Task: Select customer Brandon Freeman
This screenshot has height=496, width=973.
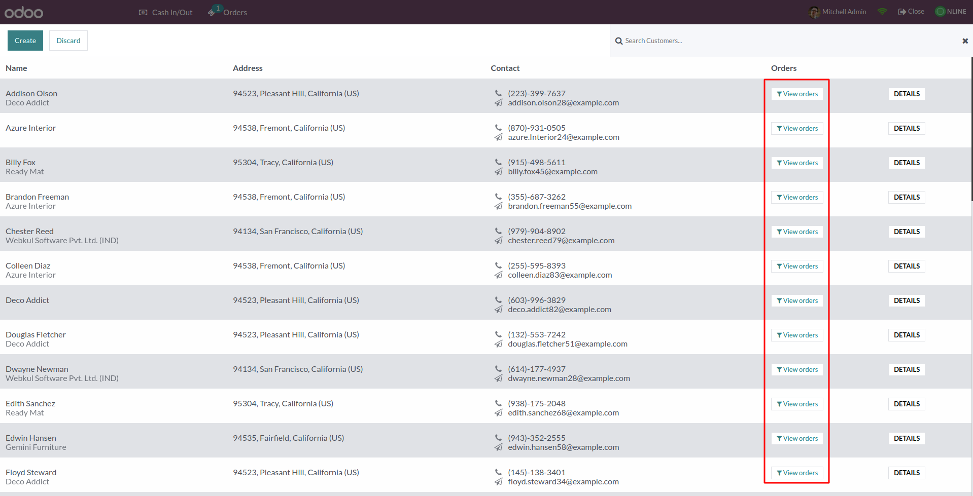Action: [x=37, y=197]
